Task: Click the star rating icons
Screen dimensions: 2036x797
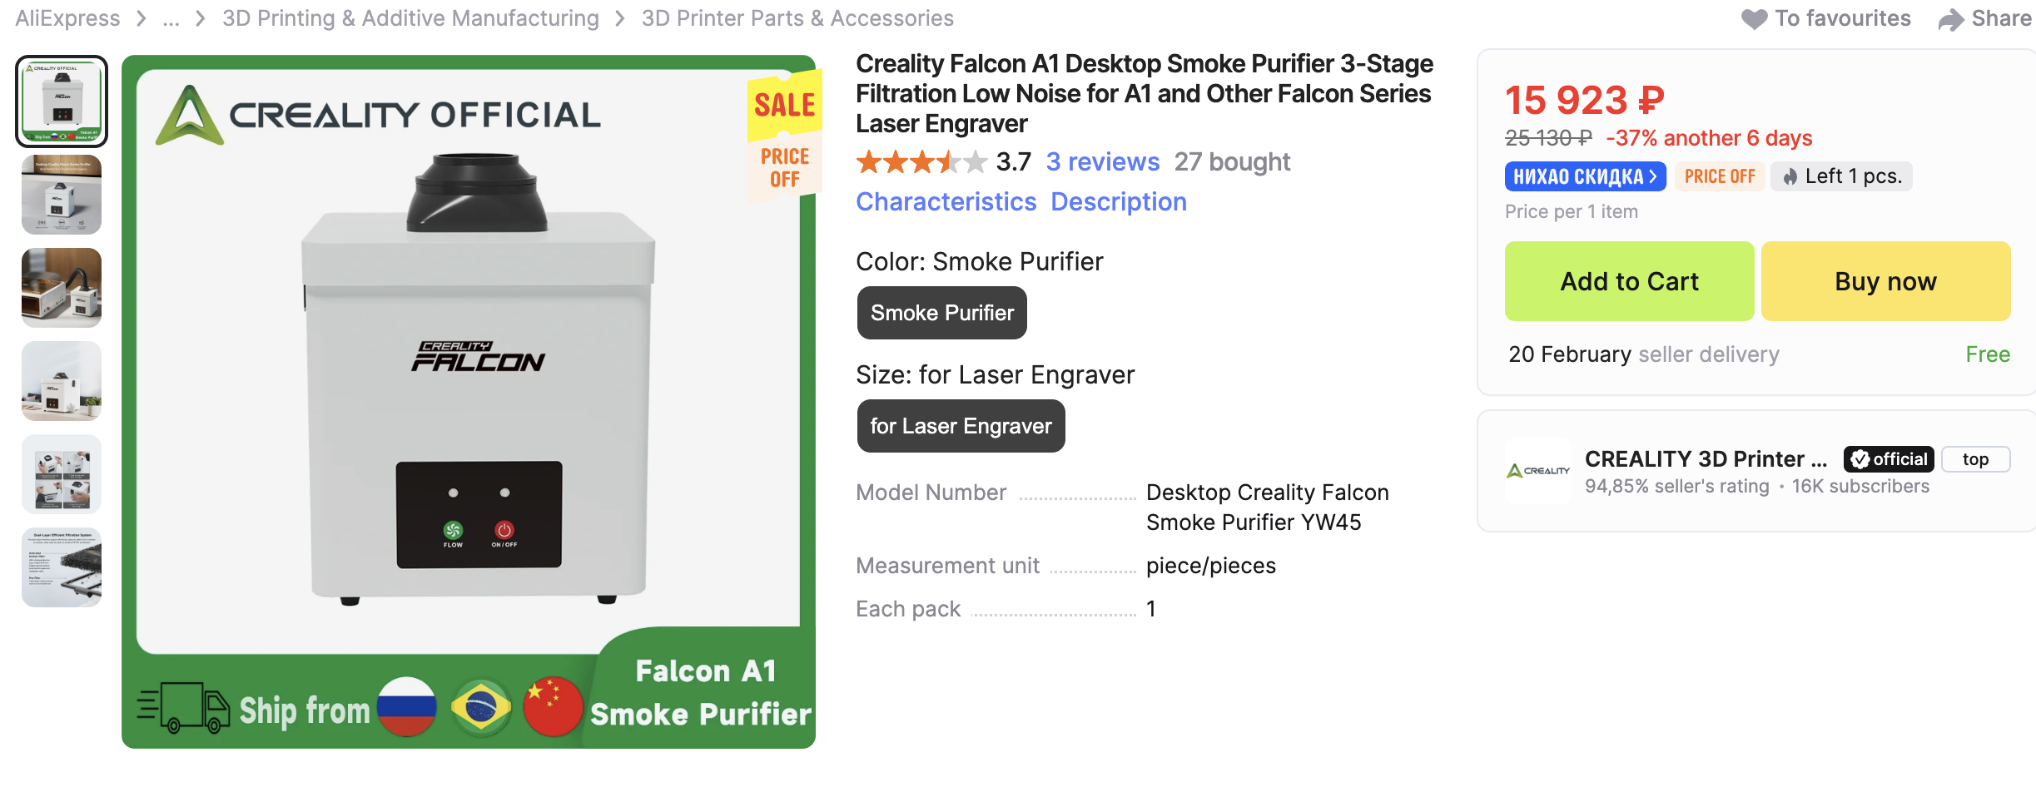Action: pos(921,162)
